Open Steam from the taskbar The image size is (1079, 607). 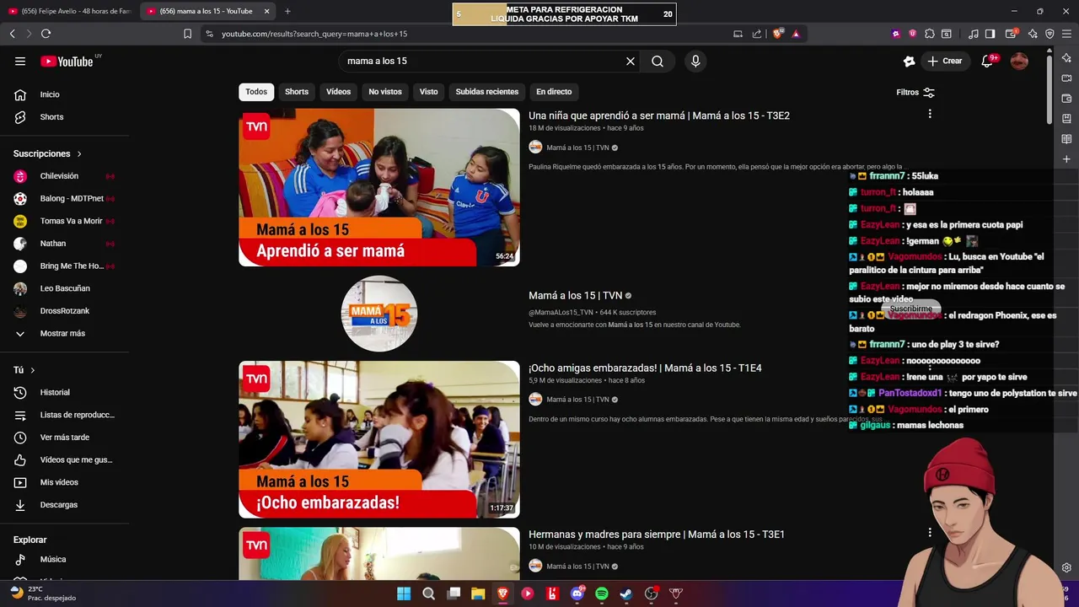tap(626, 594)
